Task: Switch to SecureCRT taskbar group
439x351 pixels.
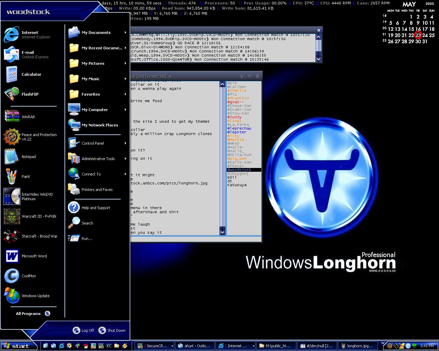Action: [154, 346]
